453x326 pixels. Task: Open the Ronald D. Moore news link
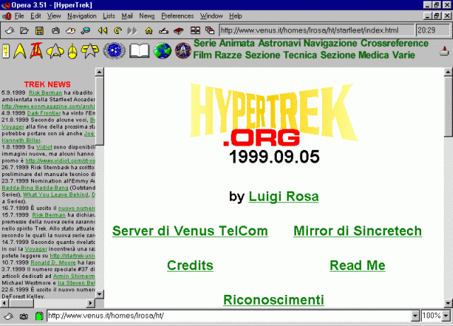(53, 262)
